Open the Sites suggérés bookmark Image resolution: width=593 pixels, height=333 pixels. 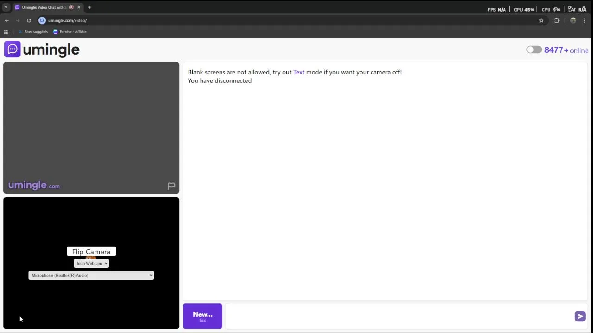[33, 32]
